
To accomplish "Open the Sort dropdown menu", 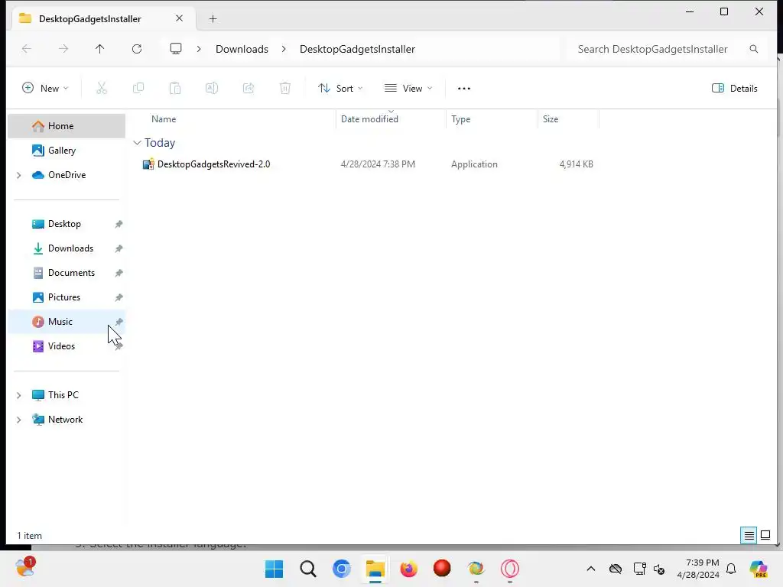I will coord(340,89).
